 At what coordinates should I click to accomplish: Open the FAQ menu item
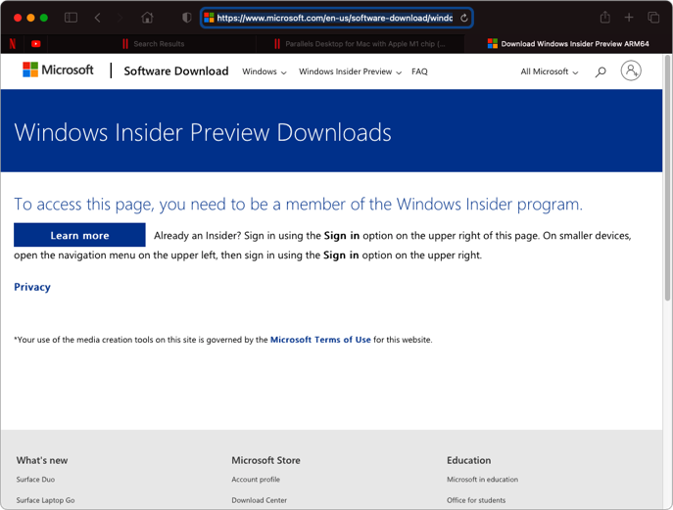(419, 71)
